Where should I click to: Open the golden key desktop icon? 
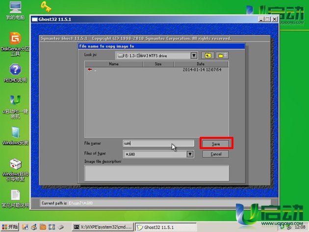[46, 6]
